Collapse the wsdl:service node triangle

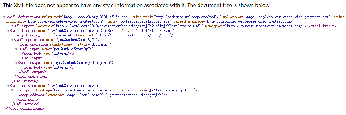point(8,85)
